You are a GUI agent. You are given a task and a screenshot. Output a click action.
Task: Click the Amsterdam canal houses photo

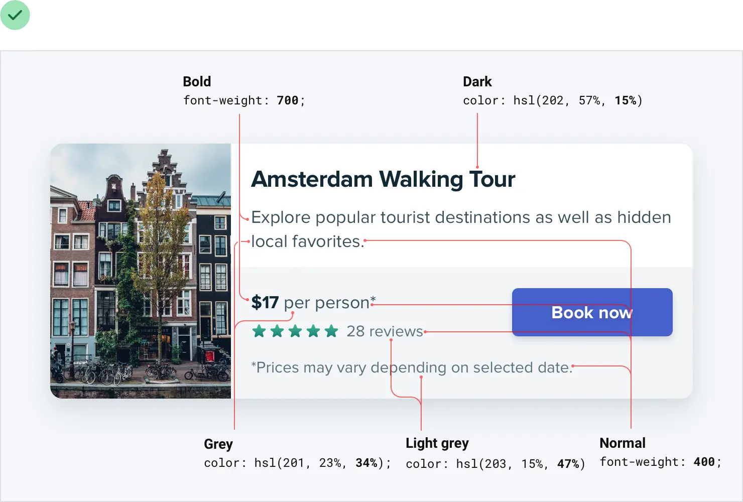coord(141,271)
